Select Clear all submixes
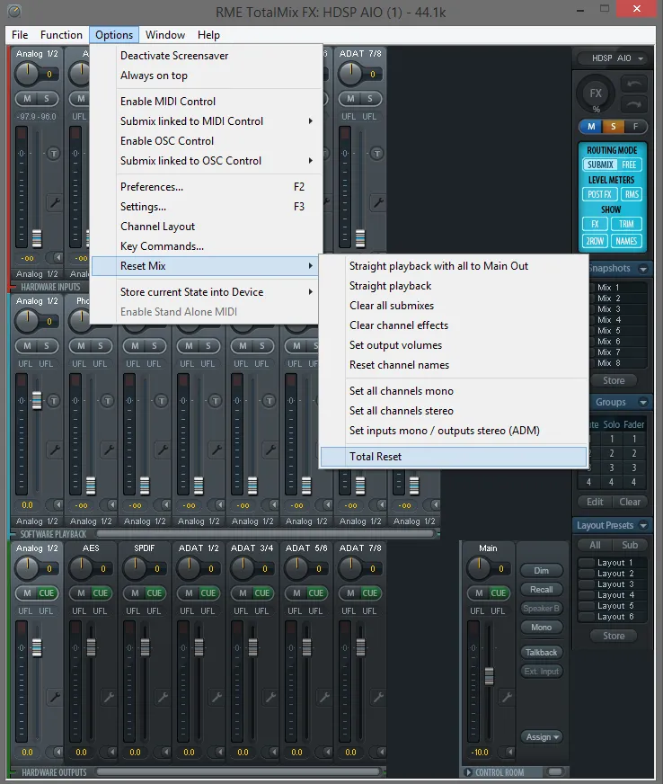 tap(454, 305)
